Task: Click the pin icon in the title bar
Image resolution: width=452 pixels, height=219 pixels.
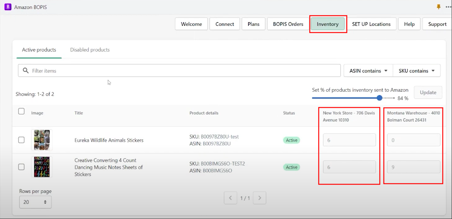Action: pyautogui.click(x=439, y=7)
